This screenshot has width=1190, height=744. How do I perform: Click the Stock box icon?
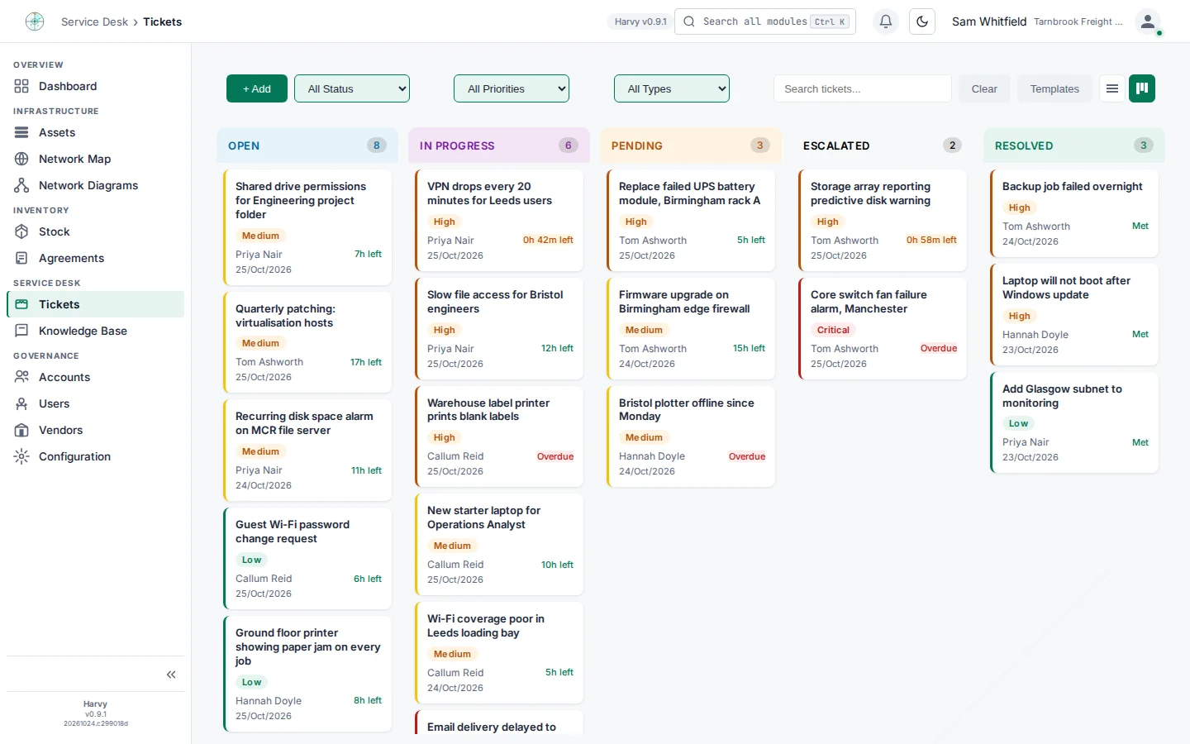(21, 231)
